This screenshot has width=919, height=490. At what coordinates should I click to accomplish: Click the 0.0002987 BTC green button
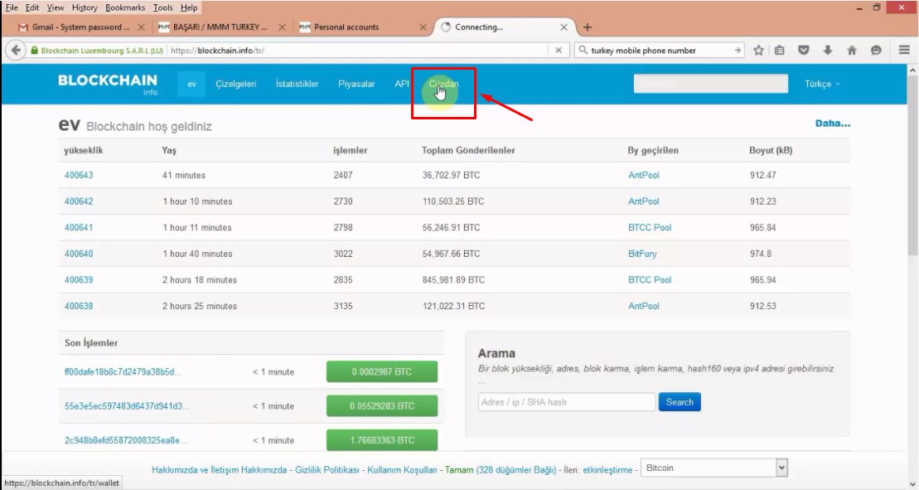coord(381,371)
